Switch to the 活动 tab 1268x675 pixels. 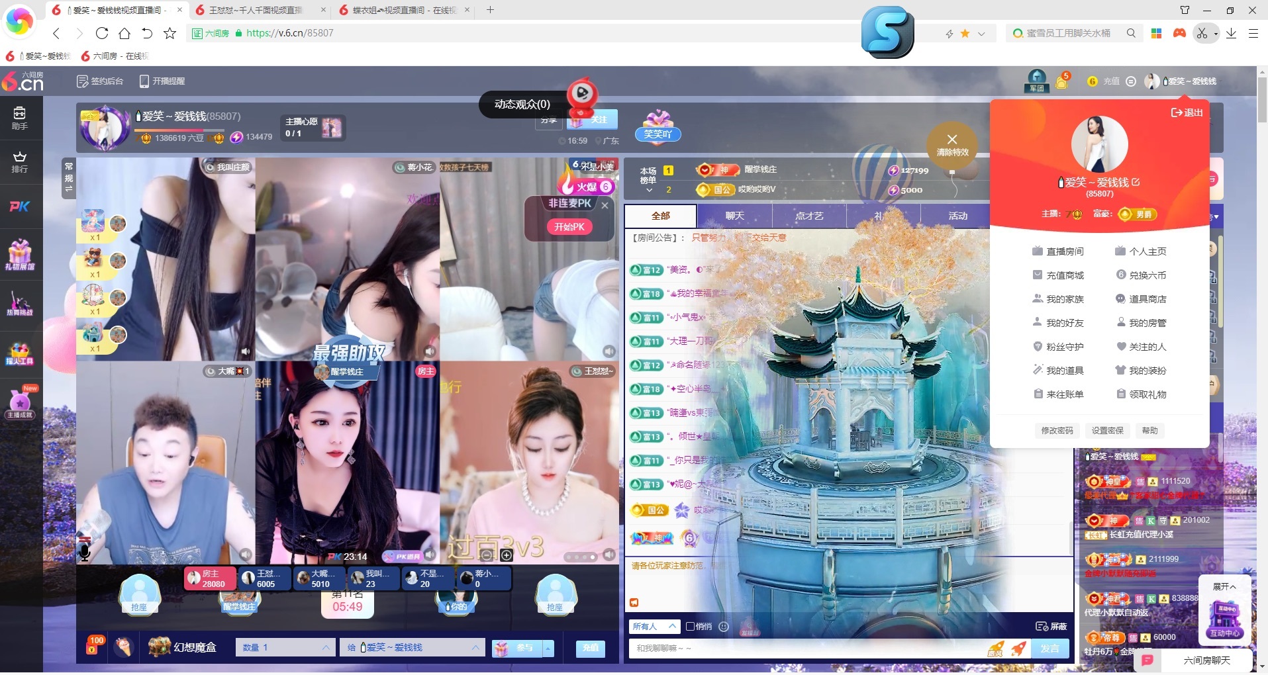(957, 216)
